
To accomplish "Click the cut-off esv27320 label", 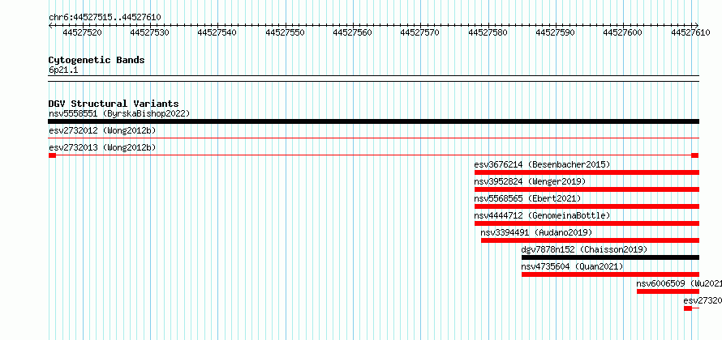I will click(x=703, y=300).
